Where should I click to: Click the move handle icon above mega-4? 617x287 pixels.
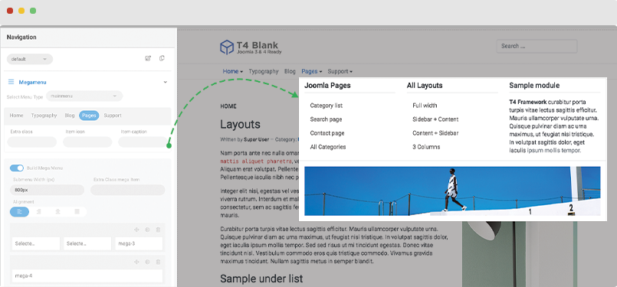137,262
